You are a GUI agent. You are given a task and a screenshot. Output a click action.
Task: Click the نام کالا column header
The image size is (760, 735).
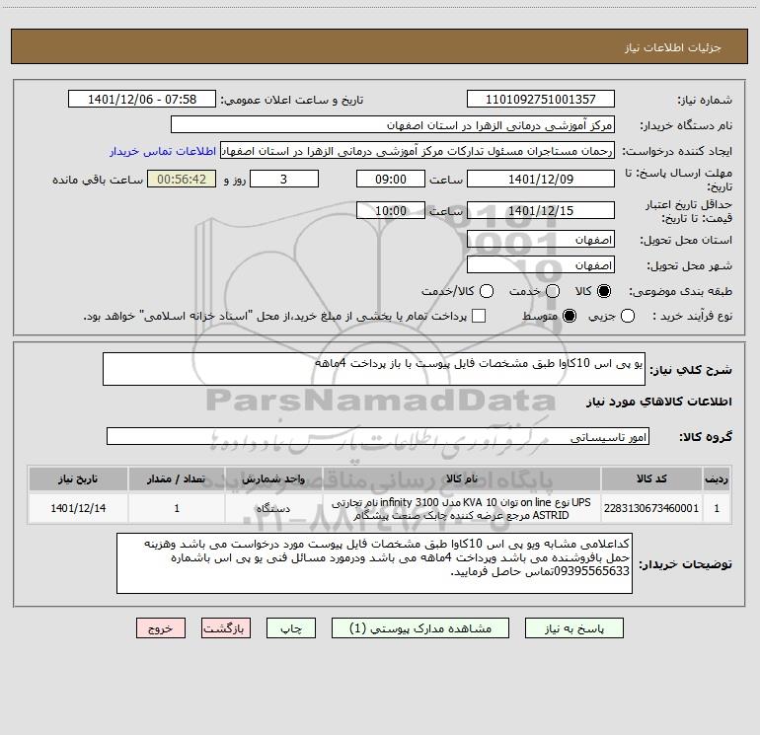point(462,478)
